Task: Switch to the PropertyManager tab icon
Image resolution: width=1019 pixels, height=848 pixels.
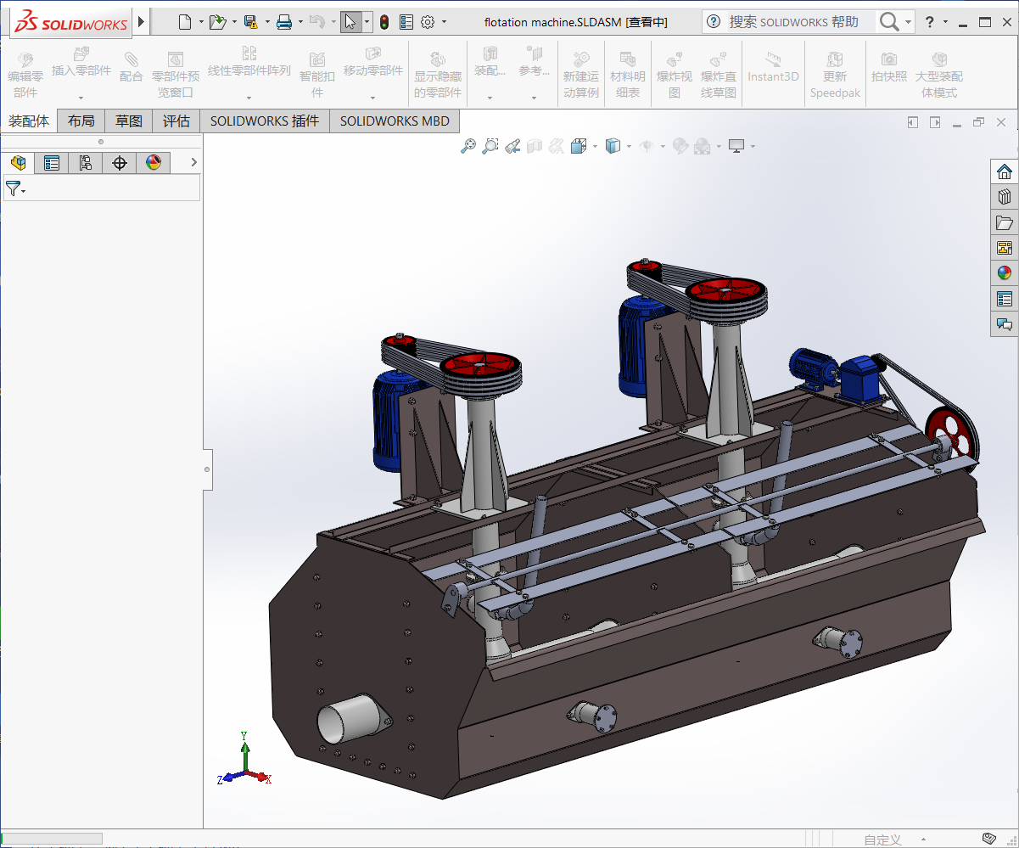Action: coord(52,163)
